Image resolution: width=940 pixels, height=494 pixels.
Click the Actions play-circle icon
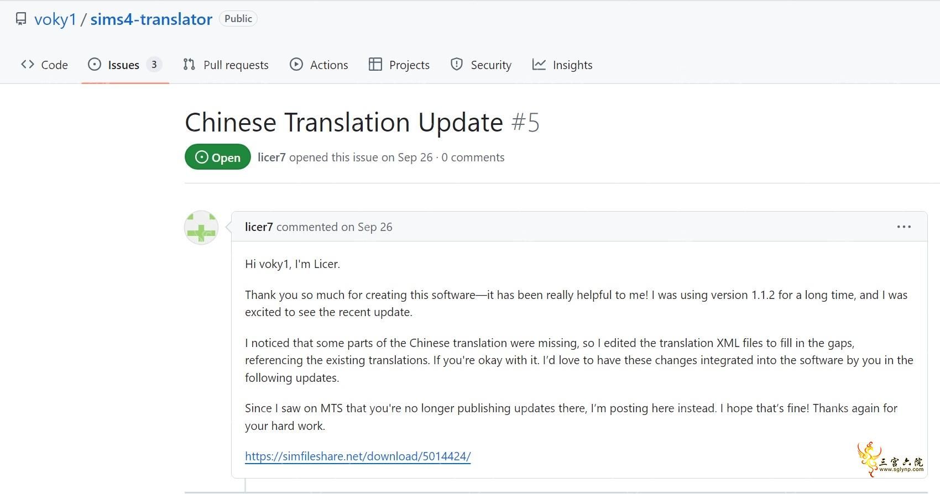click(x=296, y=65)
